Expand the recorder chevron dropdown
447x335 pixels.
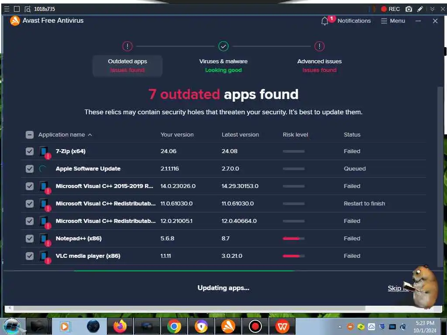tap(433, 9)
